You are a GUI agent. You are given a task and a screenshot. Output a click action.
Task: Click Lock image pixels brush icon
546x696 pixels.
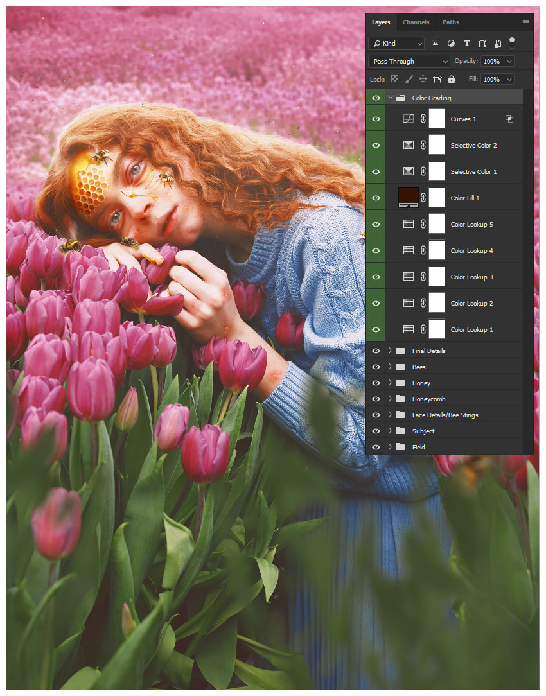(x=409, y=79)
